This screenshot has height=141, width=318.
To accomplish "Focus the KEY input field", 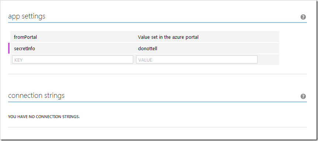I will (73, 60).
